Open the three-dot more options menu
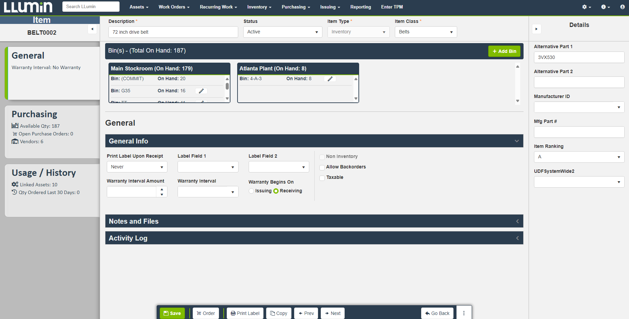629x319 pixels. tap(464, 313)
